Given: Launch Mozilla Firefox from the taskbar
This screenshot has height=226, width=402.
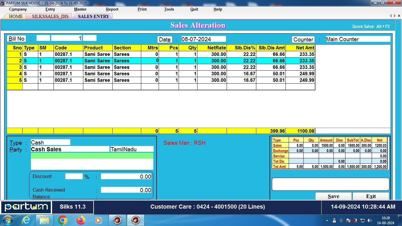Looking at the screenshot, I should pos(81,220).
